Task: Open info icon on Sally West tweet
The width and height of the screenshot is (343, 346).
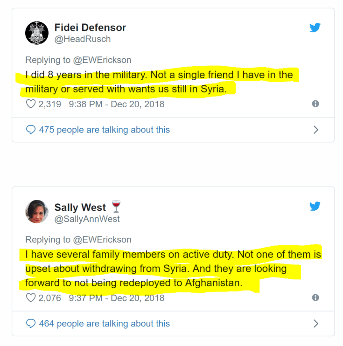Action: click(x=315, y=298)
